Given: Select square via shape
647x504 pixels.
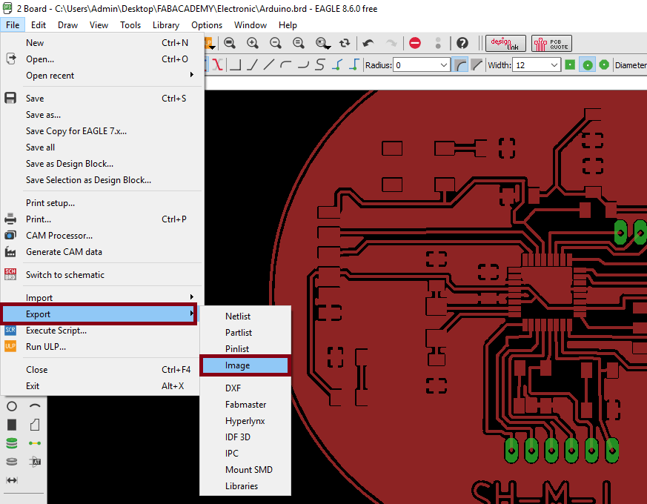Looking at the screenshot, I should click(570, 64).
